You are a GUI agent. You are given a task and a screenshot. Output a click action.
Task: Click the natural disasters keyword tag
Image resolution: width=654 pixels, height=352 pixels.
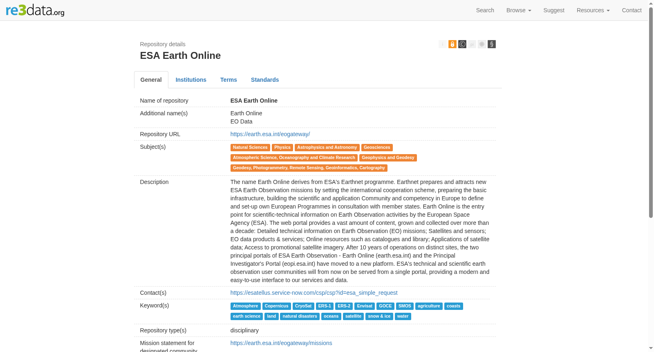click(300, 316)
